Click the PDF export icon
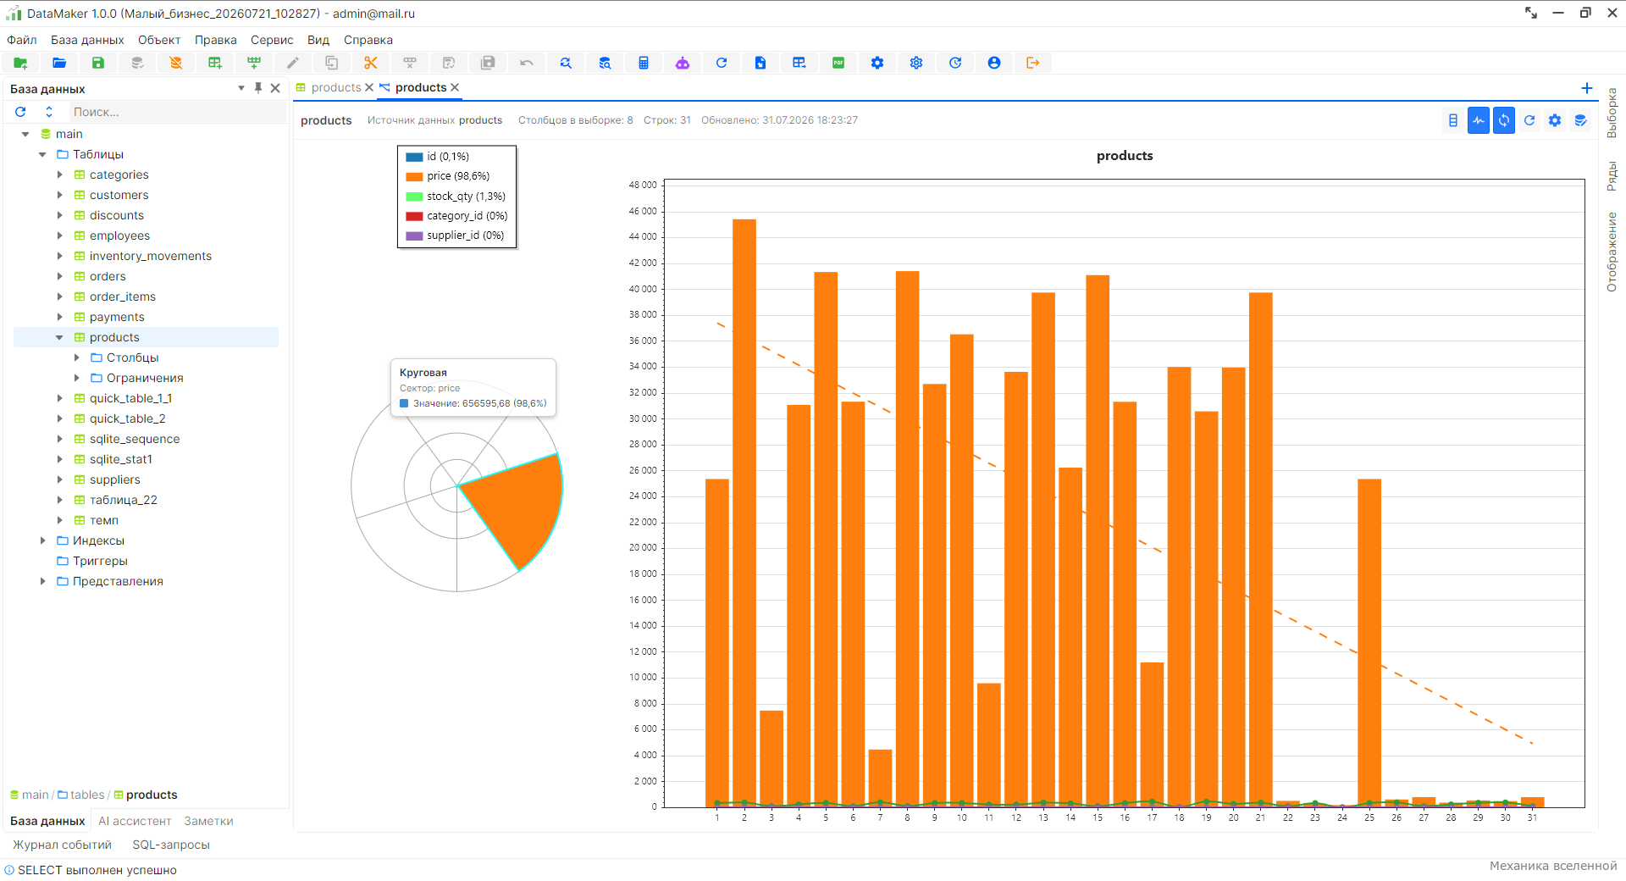1626x881 pixels. tap(838, 63)
